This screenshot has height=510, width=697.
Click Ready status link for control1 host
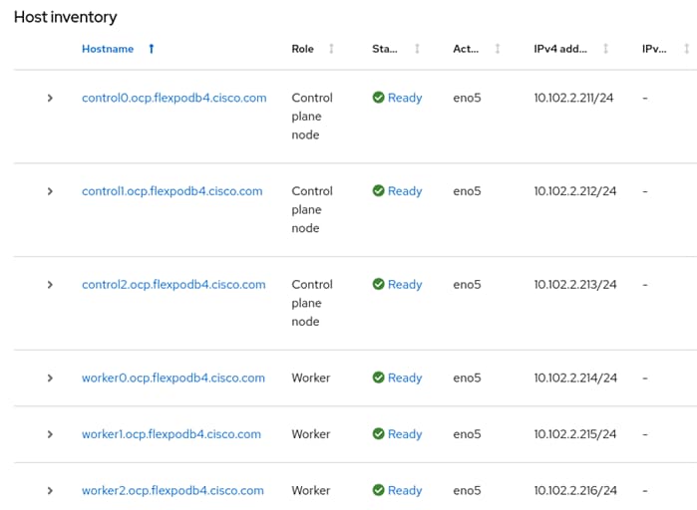(x=405, y=191)
